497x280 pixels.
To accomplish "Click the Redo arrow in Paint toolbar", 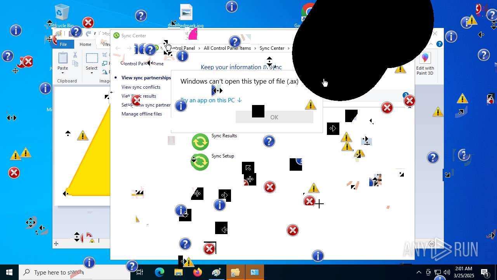I will 88,34.
